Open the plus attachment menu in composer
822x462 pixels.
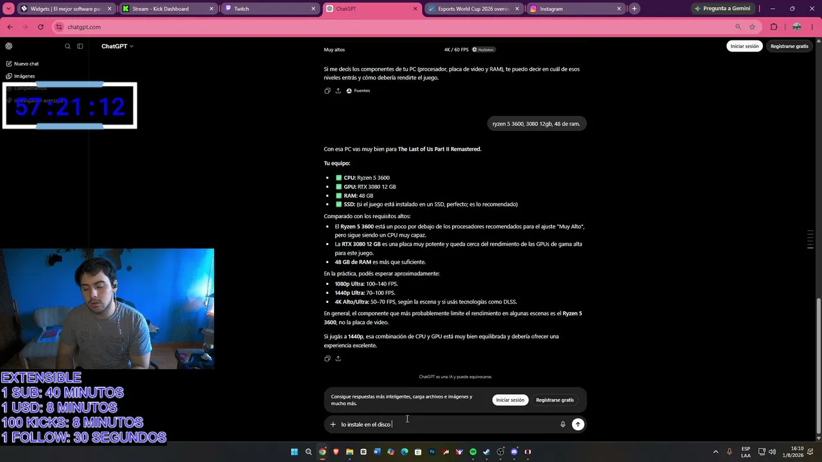333,424
